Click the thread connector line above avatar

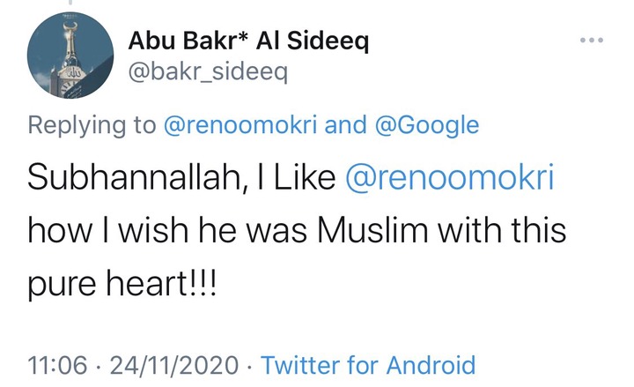70,2
